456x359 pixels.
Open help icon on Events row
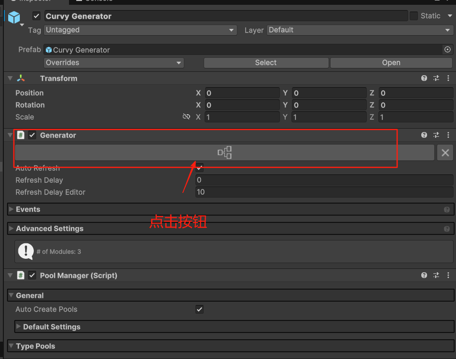point(447,210)
